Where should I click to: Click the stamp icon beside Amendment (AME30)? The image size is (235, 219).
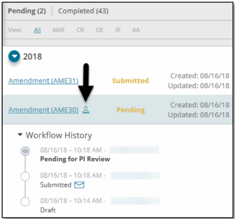86,110
